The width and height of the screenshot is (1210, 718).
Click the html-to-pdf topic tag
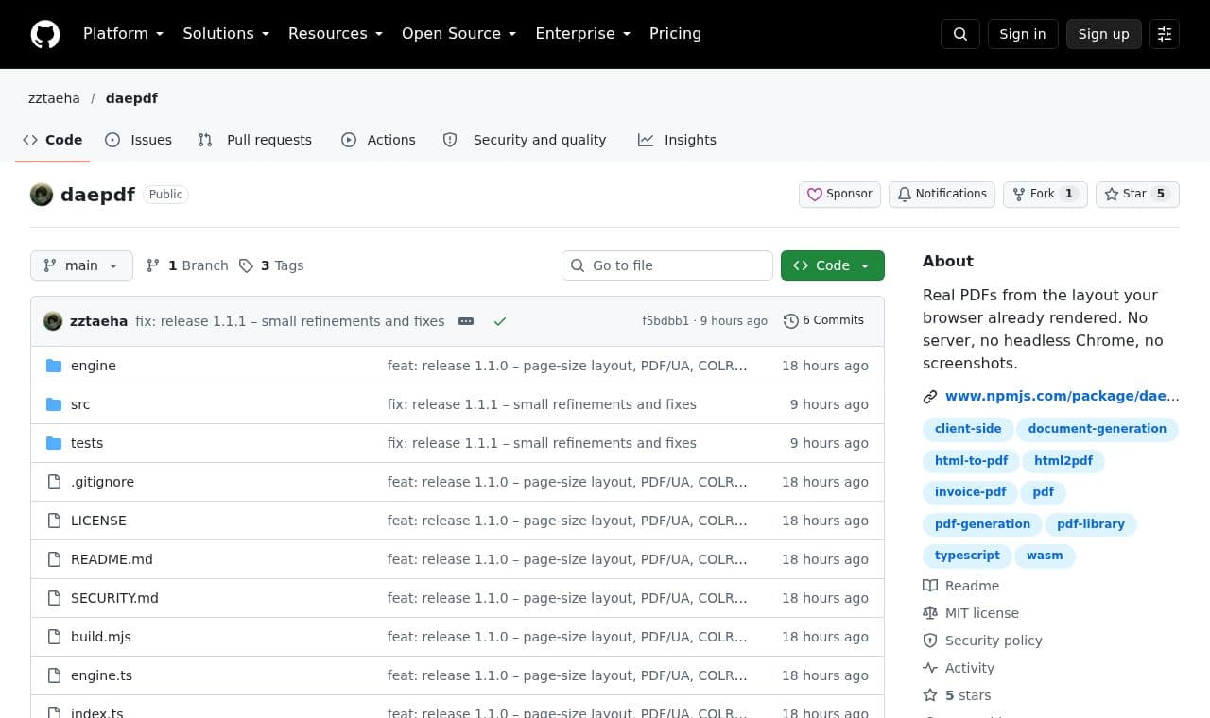point(971,461)
